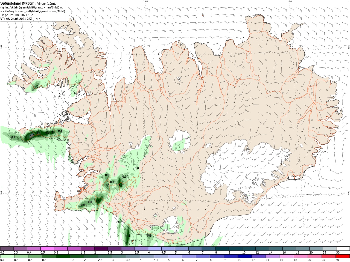Click the 2.1 precipitation value on the map
Screen dimensions: 350x262
39,133
